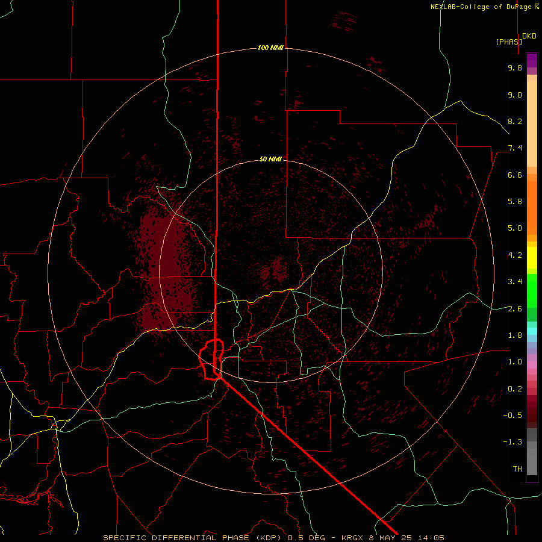Click the 0.2 value on the color scale
The image size is (542, 542).
click(515, 389)
